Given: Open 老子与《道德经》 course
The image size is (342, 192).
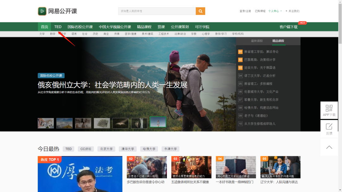Looking at the screenshot, I should click(x=256, y=116).
